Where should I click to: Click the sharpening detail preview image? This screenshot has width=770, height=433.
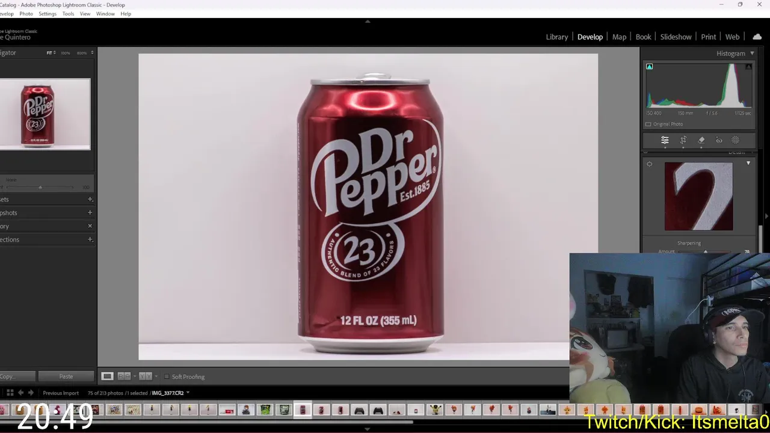tap(698, 196)
